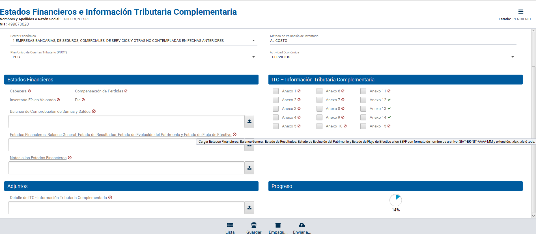Open the hamburger menu icon
536x234 pixels.
(x=521, y=12)
